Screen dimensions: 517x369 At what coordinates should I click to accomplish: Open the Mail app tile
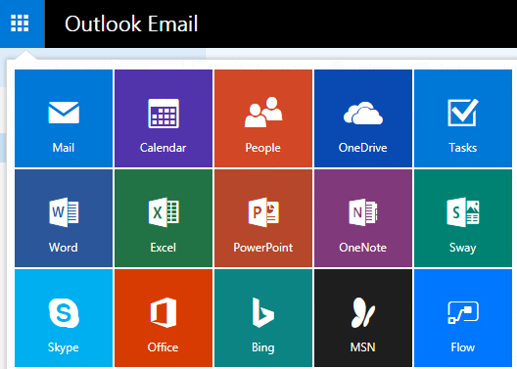point(64,118)
